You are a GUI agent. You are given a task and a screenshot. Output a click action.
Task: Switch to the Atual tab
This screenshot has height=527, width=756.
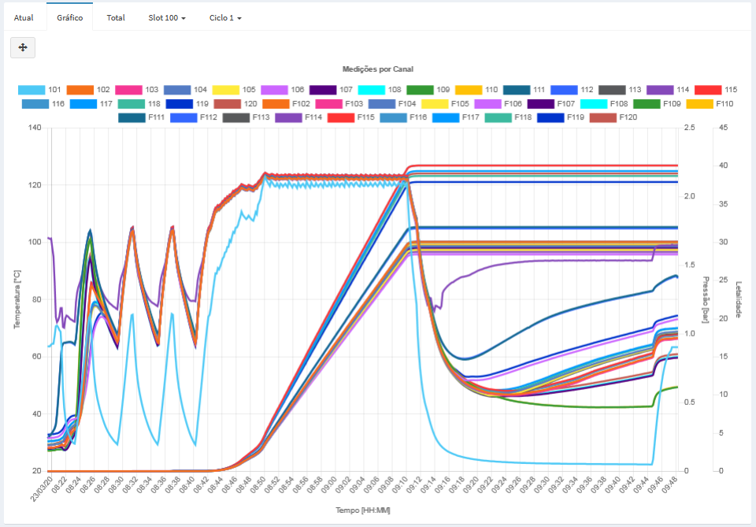point(24,17)
